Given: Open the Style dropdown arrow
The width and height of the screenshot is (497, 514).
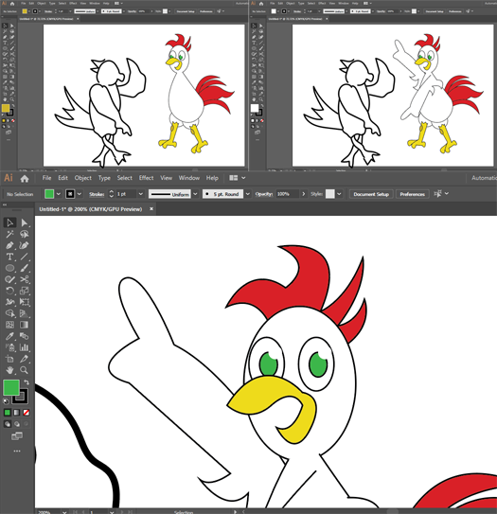Looking at the screenshot, I should coord(339,194).
